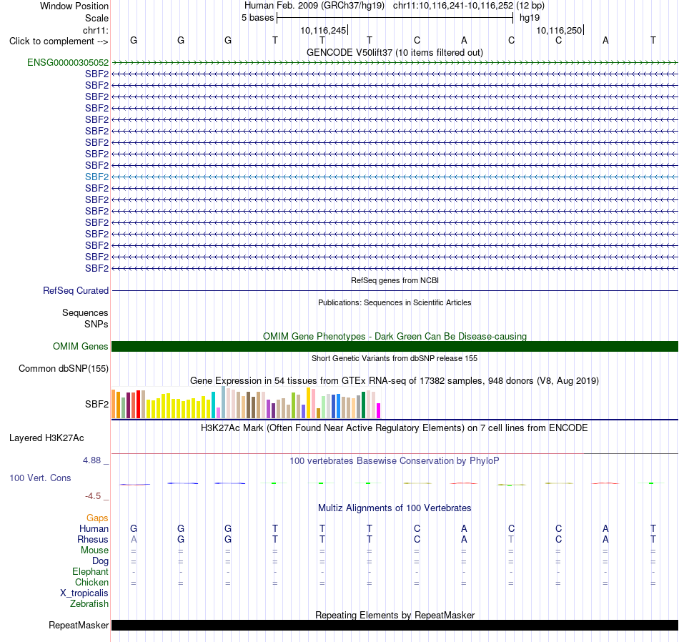Click the -4.5 PhyloP lower value

pyautogui.click(x=93, y=495)
